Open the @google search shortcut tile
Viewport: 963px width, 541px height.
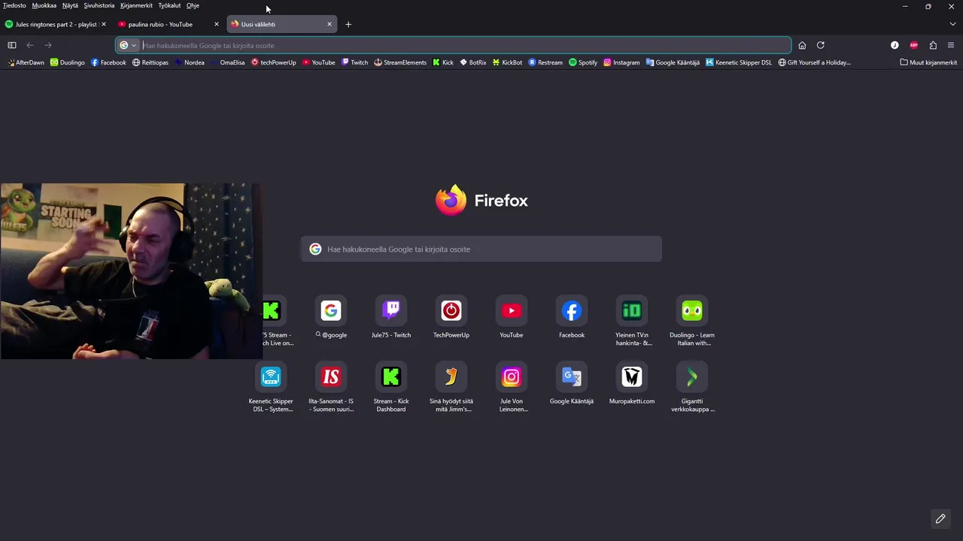[331, 316]
